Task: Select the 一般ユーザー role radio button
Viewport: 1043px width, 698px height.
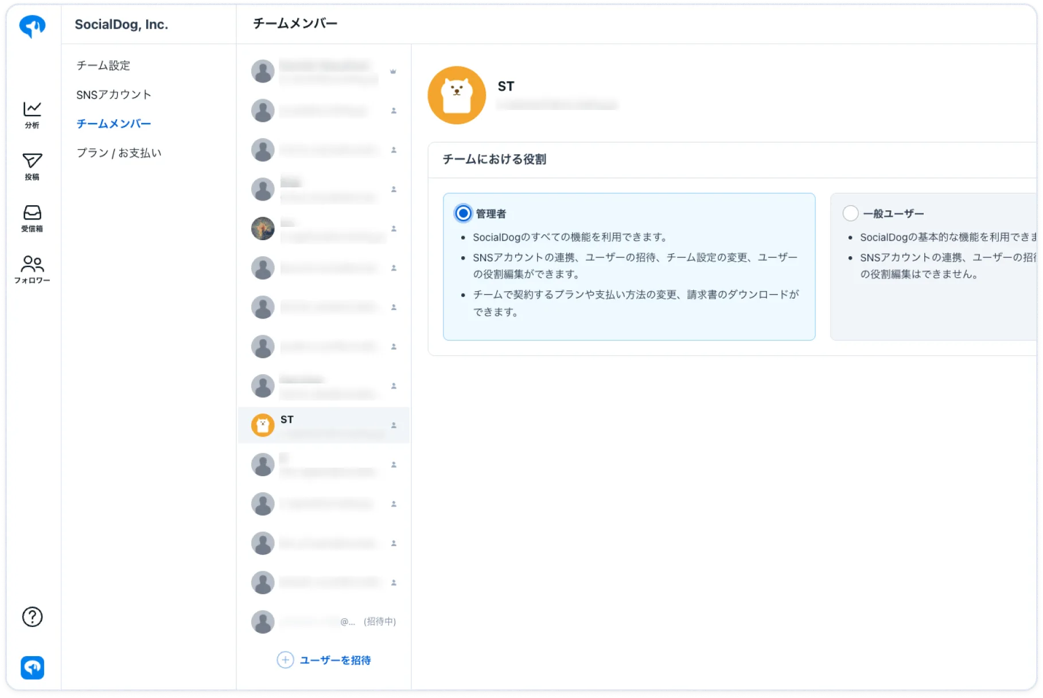Action: 850,213
